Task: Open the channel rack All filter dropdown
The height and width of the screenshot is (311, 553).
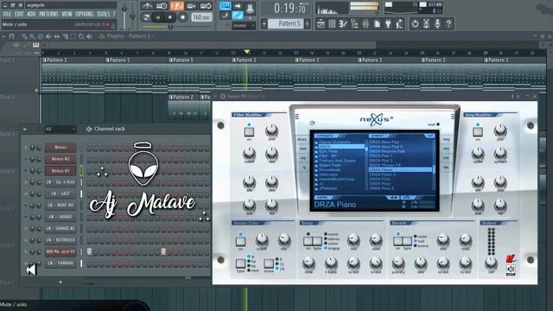Action: tap(60, 129)
